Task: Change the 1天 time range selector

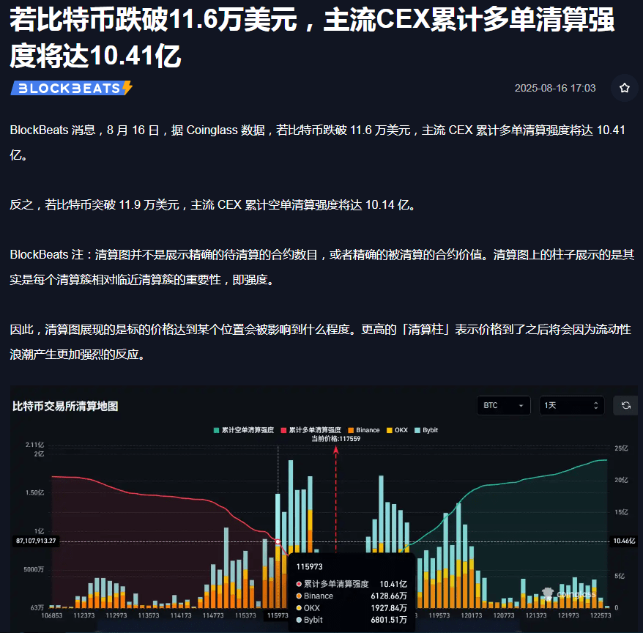Action: (x=572, y=405)
